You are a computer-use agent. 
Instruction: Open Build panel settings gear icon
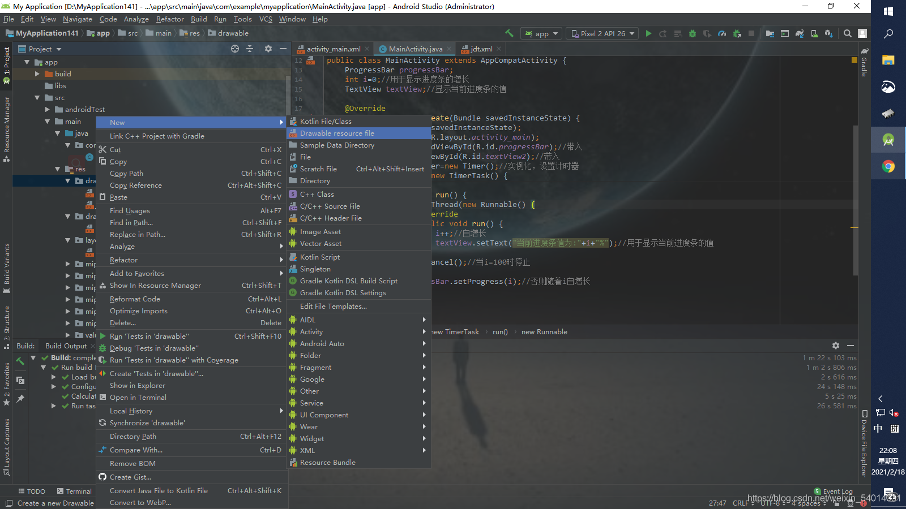(836, 346)
